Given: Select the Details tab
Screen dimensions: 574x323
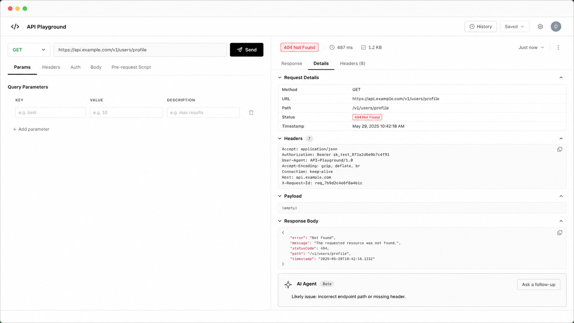Looking at the screenshot, I should [321, 64].
